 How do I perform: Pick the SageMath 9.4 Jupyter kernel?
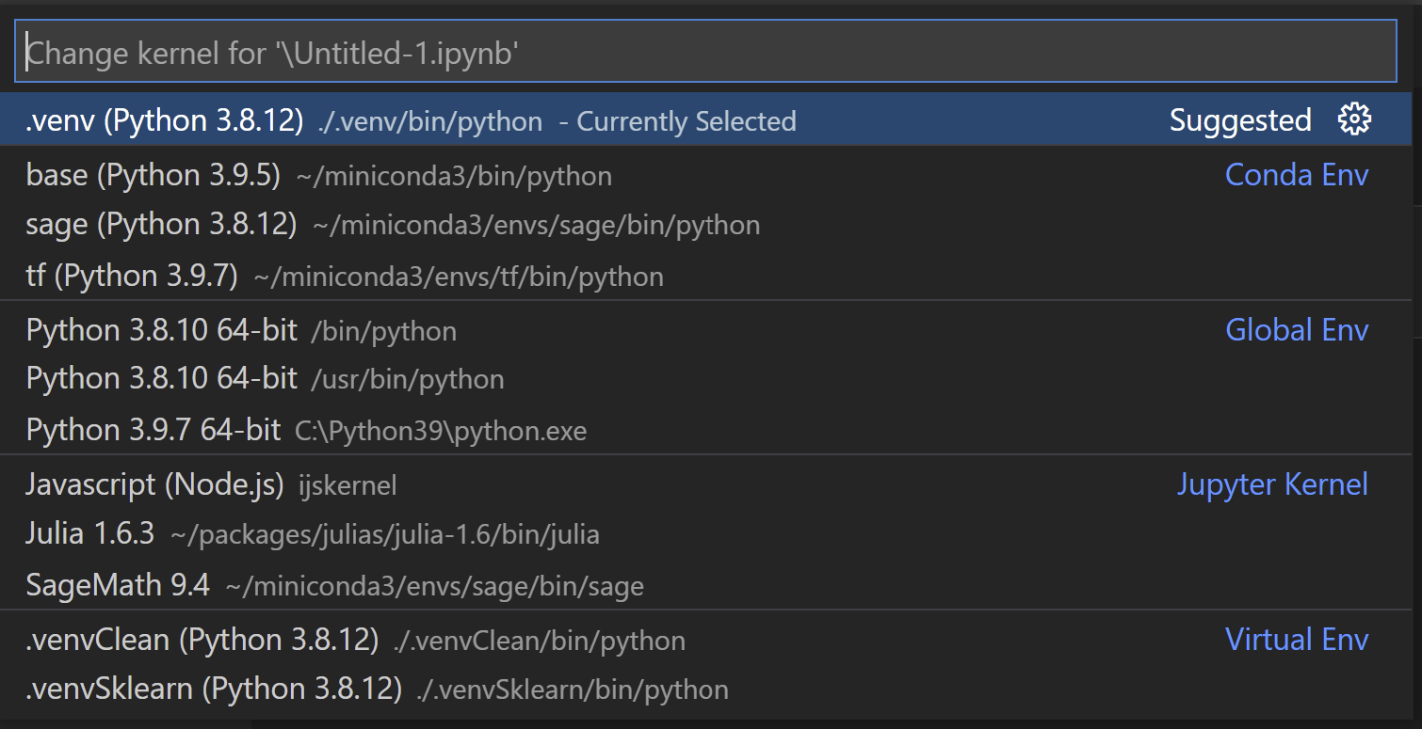pyautogui.click(x=118, y=583)
